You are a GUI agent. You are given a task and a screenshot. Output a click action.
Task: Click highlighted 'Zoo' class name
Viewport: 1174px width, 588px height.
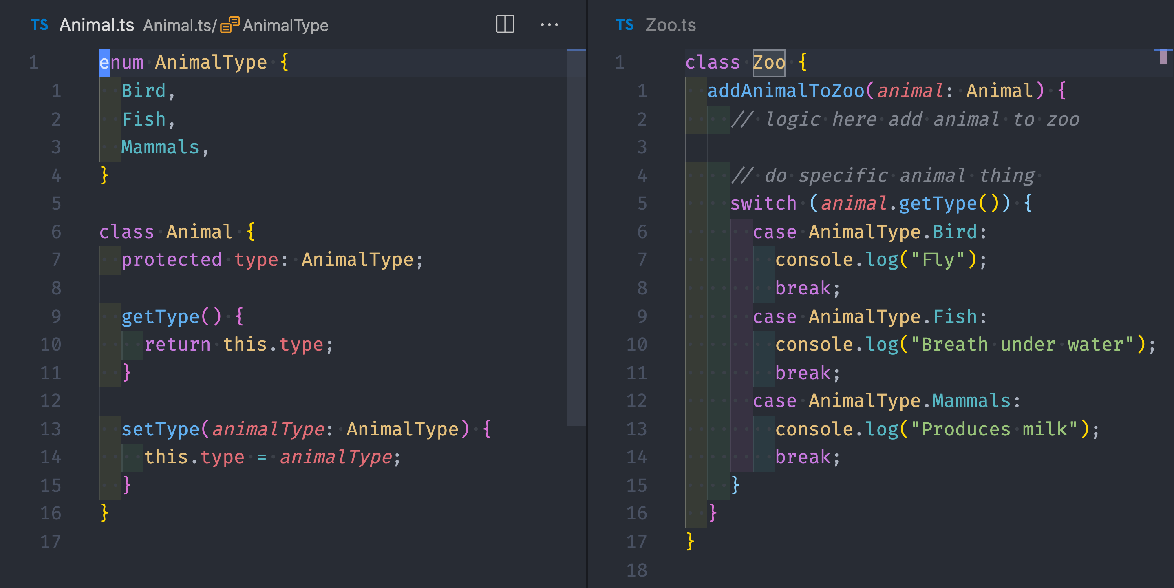click(769, 62)
